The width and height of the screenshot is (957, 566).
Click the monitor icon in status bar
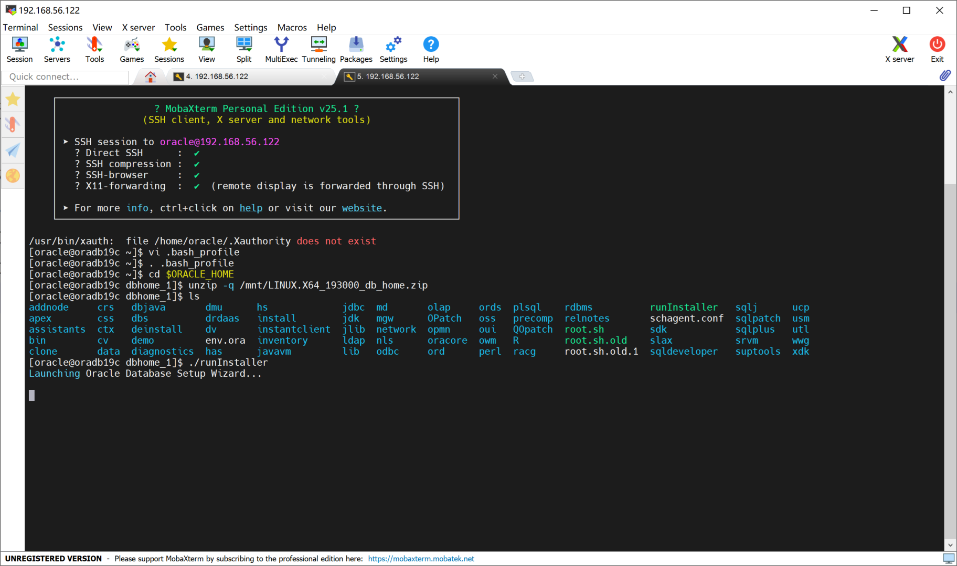[x=948, y=559]
